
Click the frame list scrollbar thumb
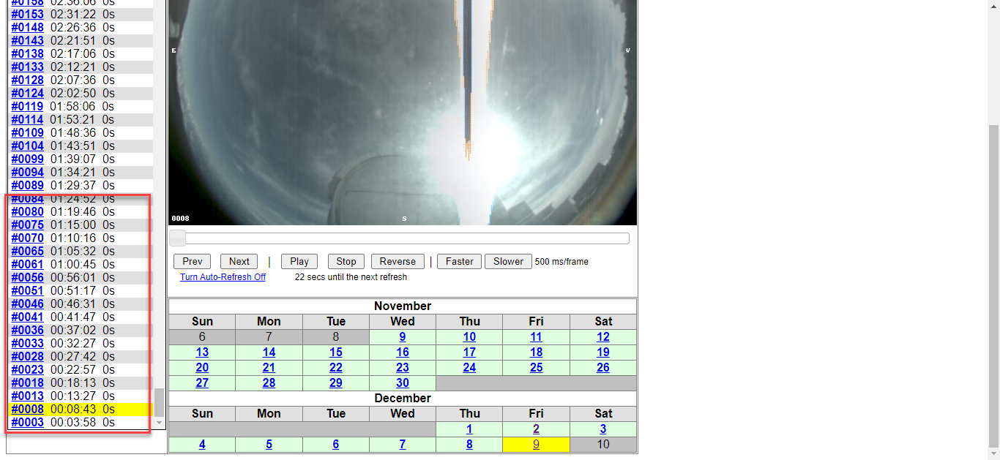click(x=160, y=401)
